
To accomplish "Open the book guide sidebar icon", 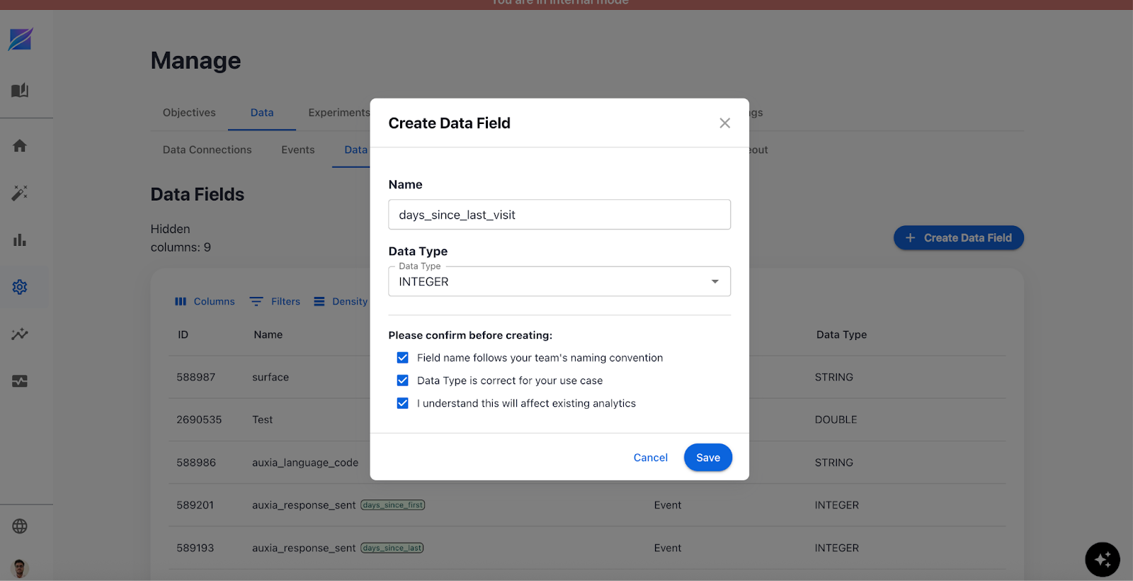I will [20, 90].
